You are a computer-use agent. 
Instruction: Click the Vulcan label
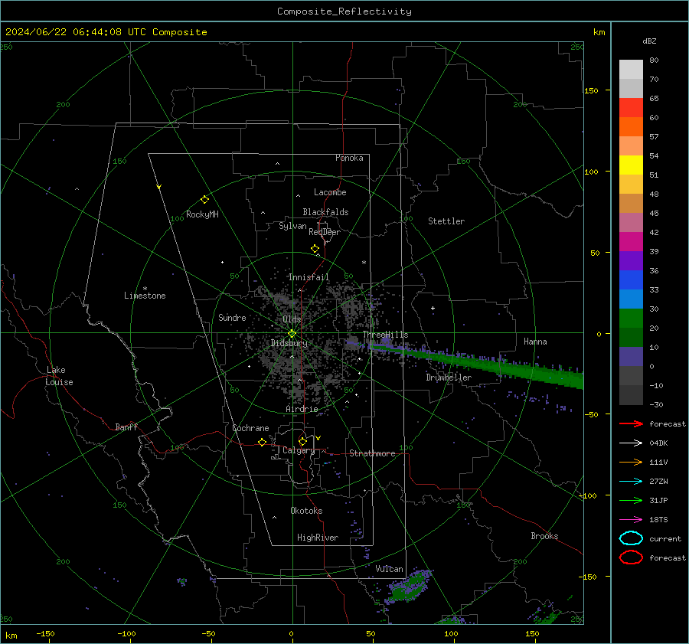coord(390,569)
